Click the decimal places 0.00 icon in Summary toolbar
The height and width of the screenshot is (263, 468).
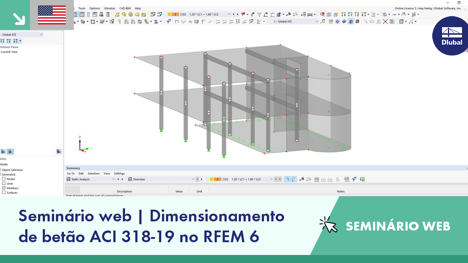tap(362, 179)
